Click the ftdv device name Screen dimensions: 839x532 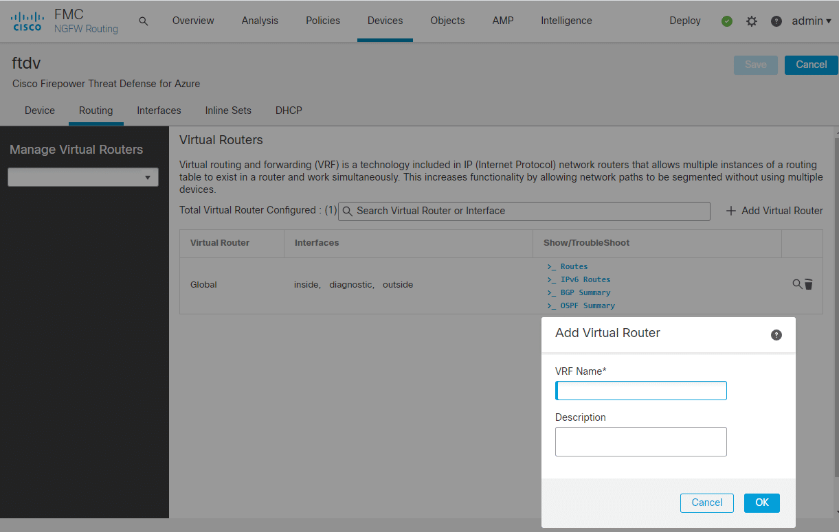[26, 63]
